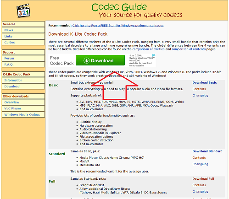Screen dimensions: 229x199
Task: Open the VLC Player download page
Action: pyautogui.click(x=23, y=108)
